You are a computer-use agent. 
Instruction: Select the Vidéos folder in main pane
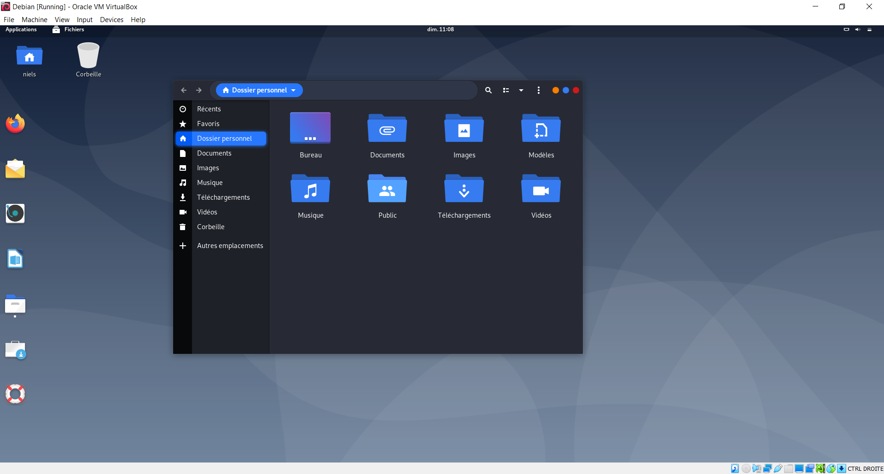click(x=541, y=189)
